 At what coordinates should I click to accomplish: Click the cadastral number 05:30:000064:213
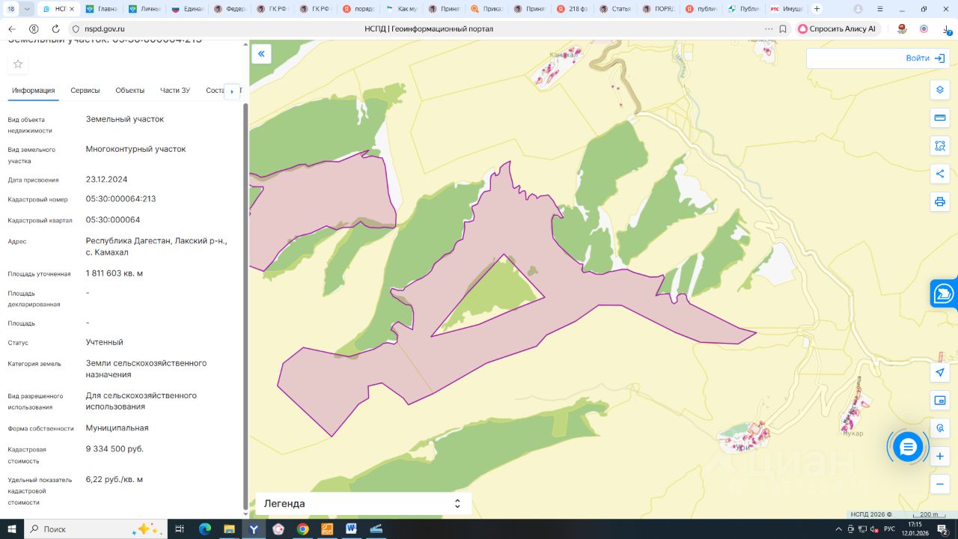pos(121,199)
